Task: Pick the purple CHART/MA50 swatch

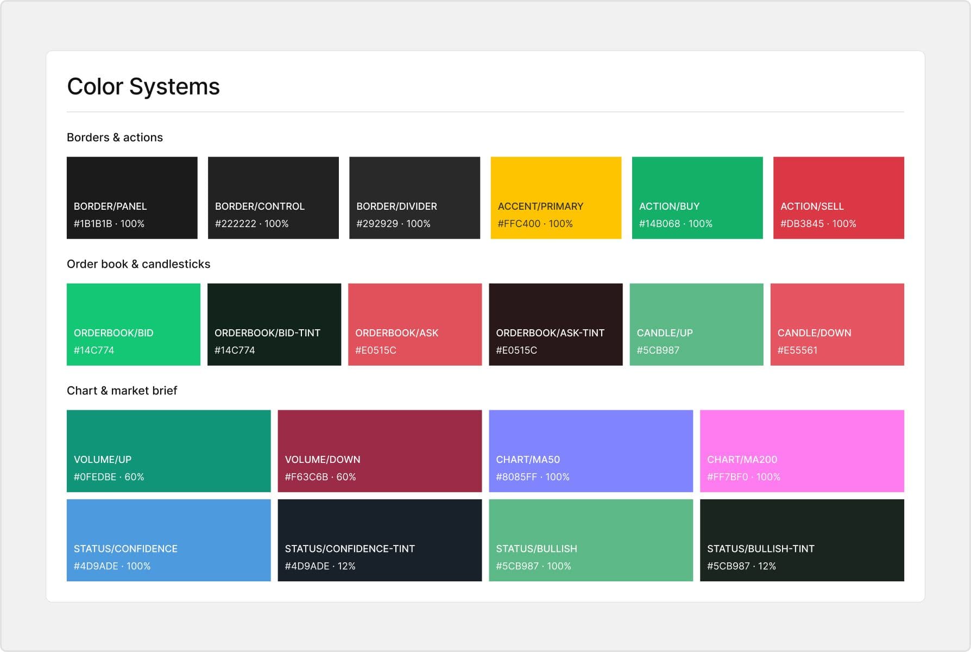Action: coord(591,451)
